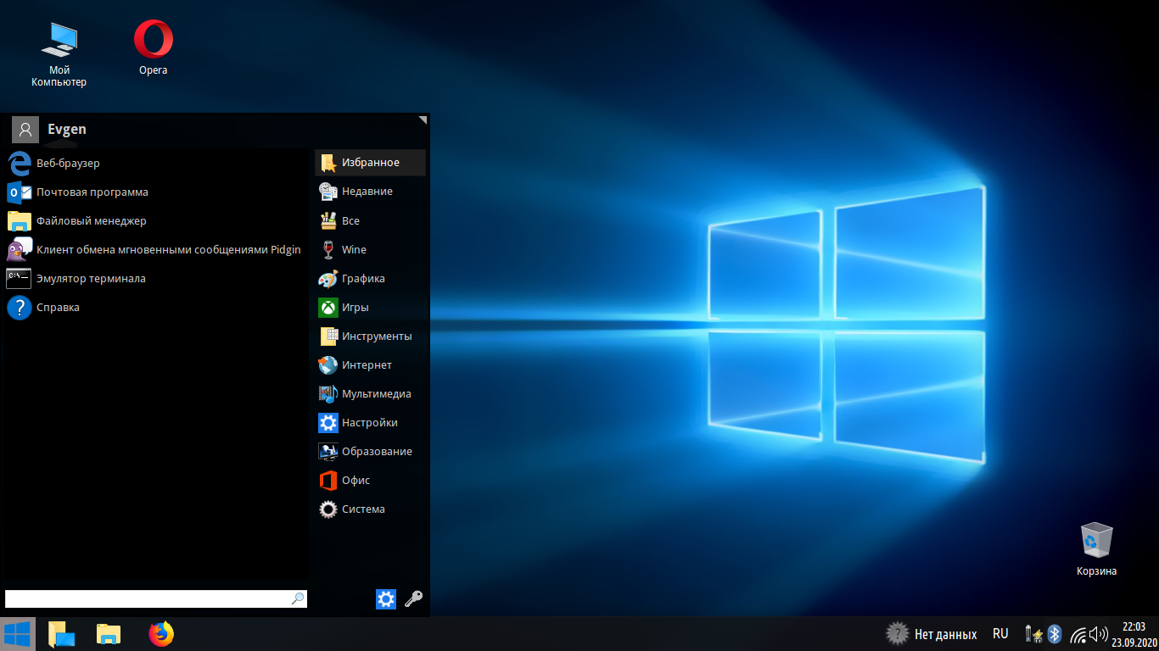
Task: Click the menu search input field
Action: 148,599
